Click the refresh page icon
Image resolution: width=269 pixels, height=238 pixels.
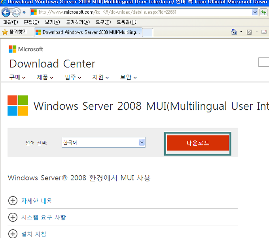tap(263, 12)
